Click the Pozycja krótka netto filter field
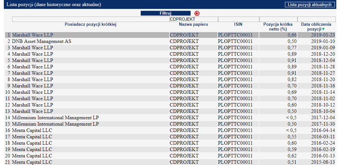The width and height of the screenshot is (339, 165). [x=278, y=19]
